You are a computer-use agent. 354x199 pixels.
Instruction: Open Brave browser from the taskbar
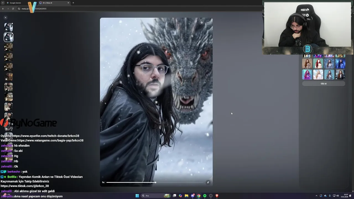pos(217,196)
